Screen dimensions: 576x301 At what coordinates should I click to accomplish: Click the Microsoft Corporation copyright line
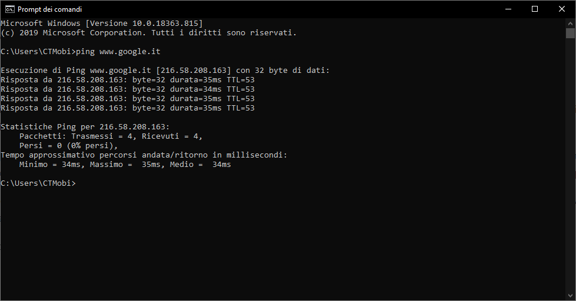148,33
